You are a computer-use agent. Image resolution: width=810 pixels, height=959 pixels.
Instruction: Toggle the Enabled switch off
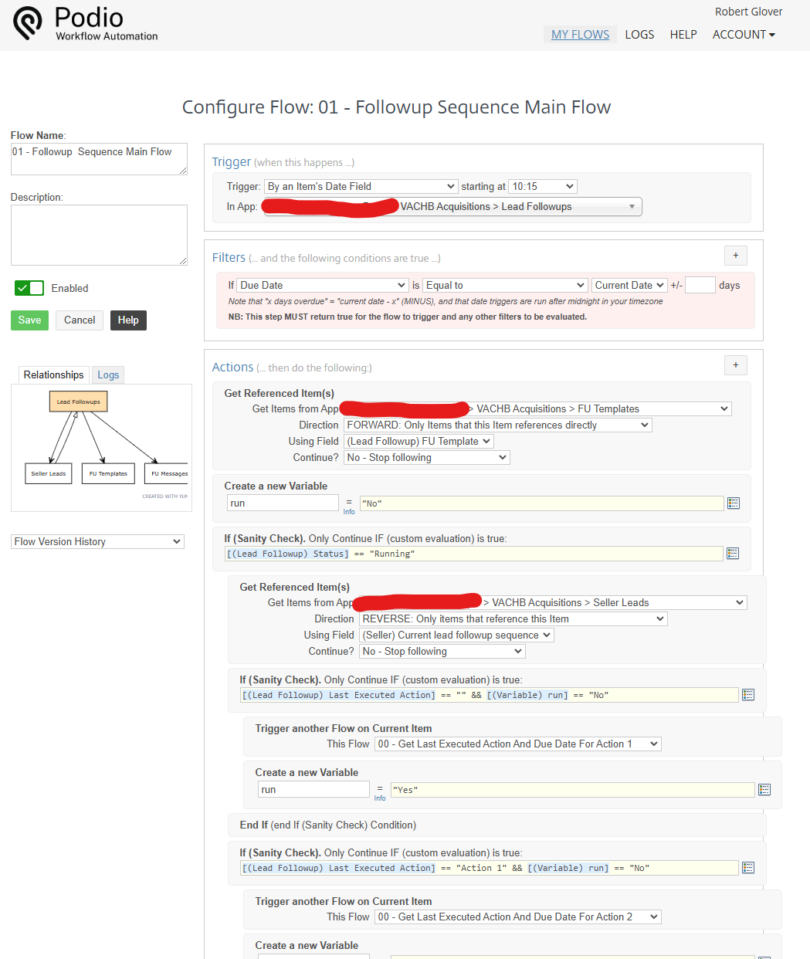tap(29, 288)
